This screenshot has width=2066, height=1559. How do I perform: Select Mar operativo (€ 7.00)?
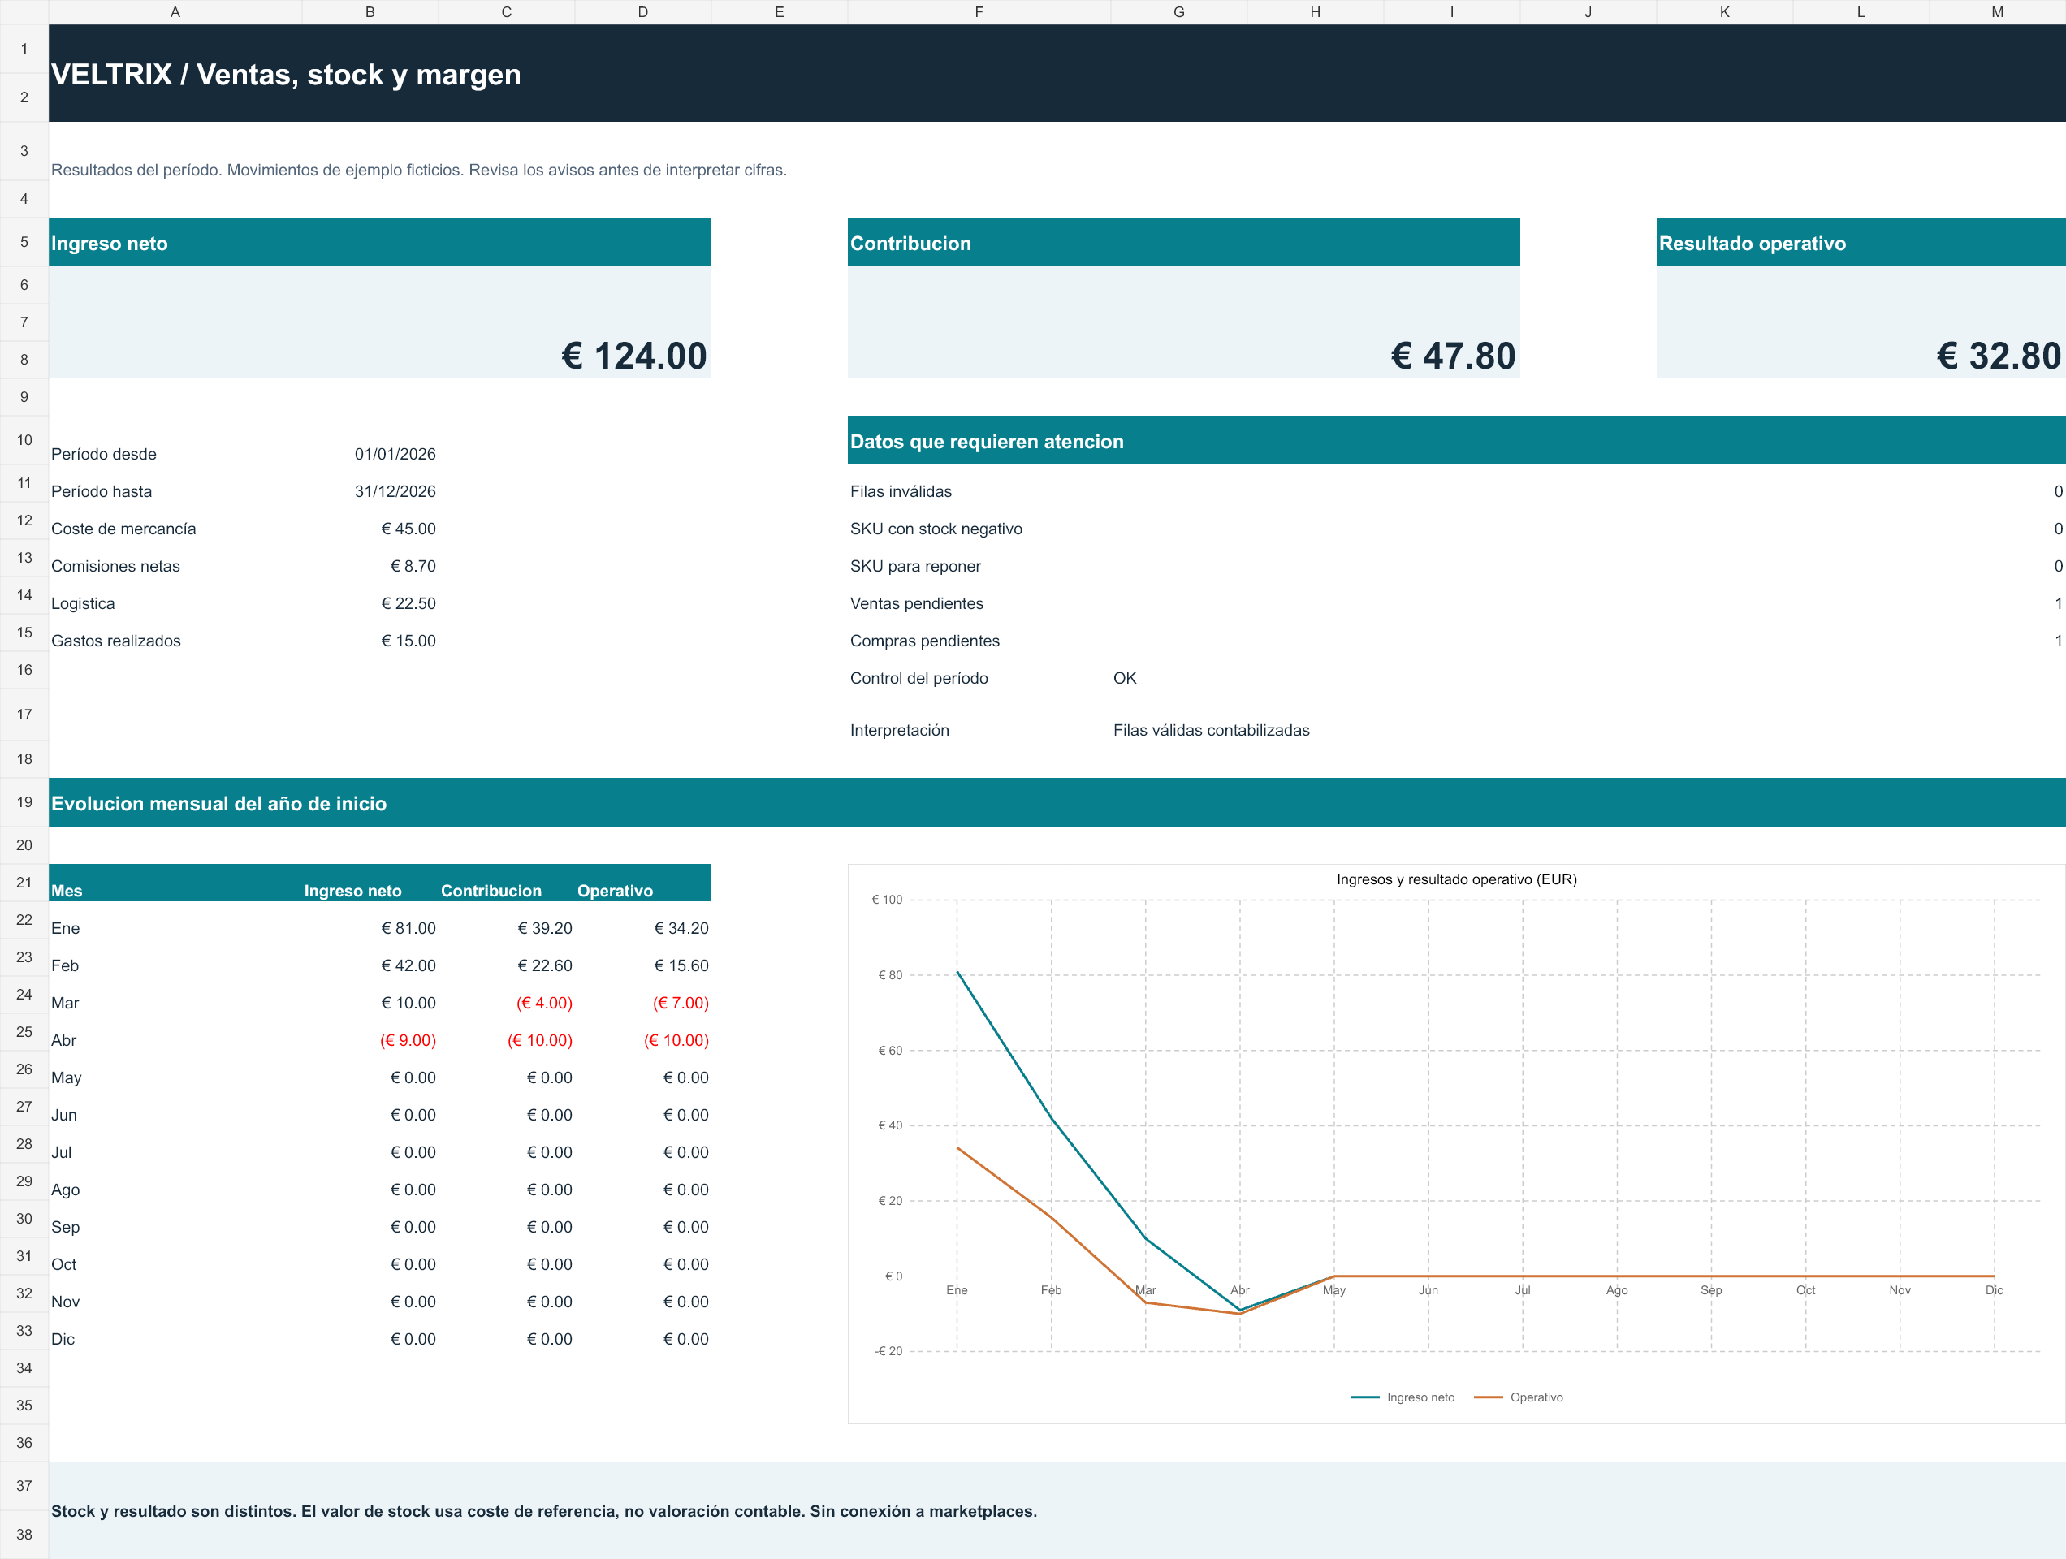(x=680, y=1004)
